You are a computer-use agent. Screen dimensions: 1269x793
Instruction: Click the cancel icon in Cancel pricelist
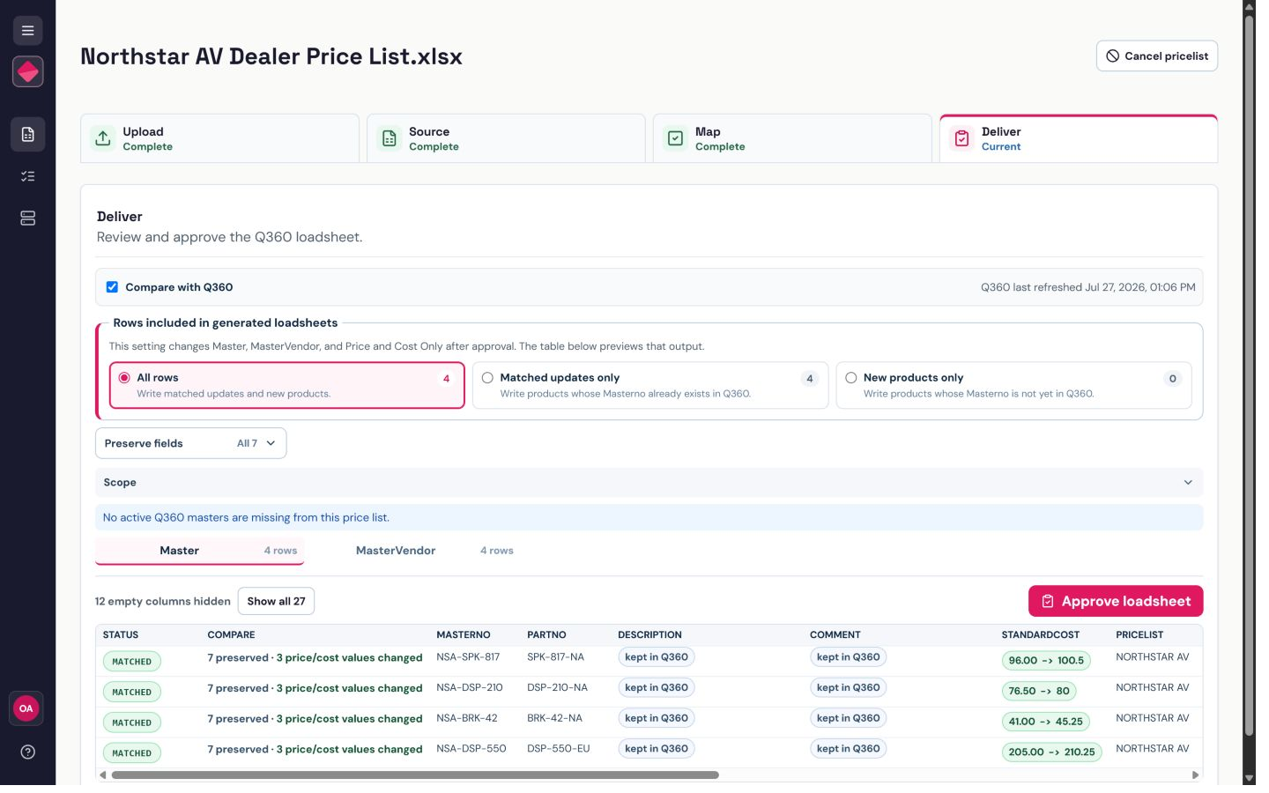(x=1113, y=56)
